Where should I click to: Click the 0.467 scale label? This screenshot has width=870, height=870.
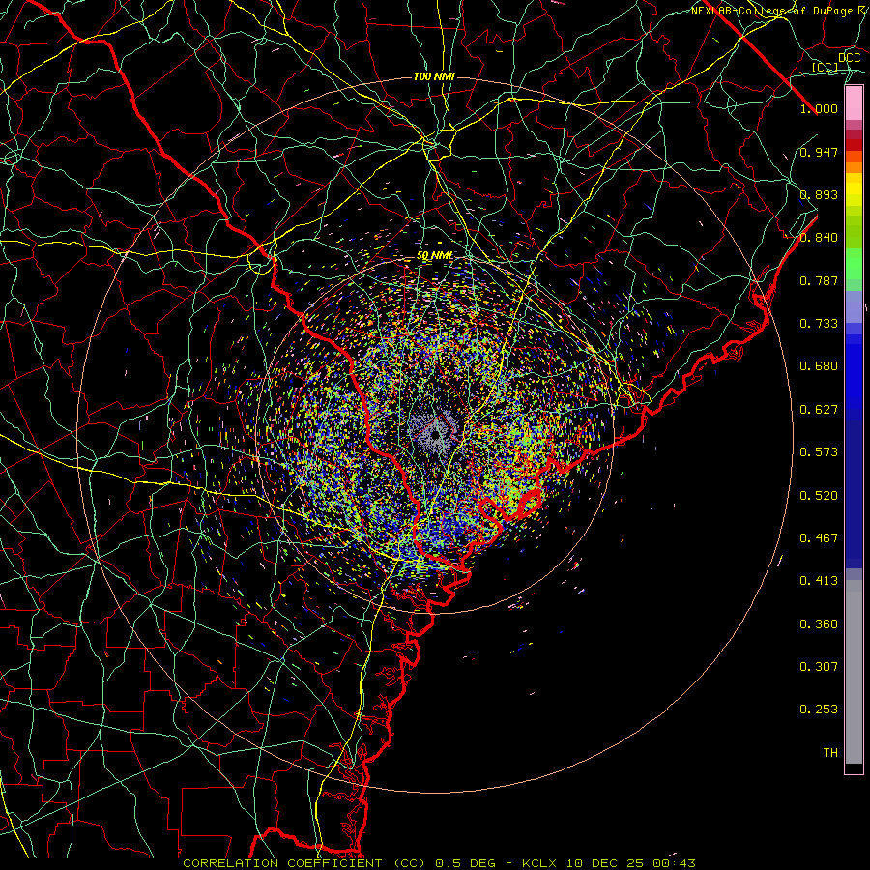(819, 538)
